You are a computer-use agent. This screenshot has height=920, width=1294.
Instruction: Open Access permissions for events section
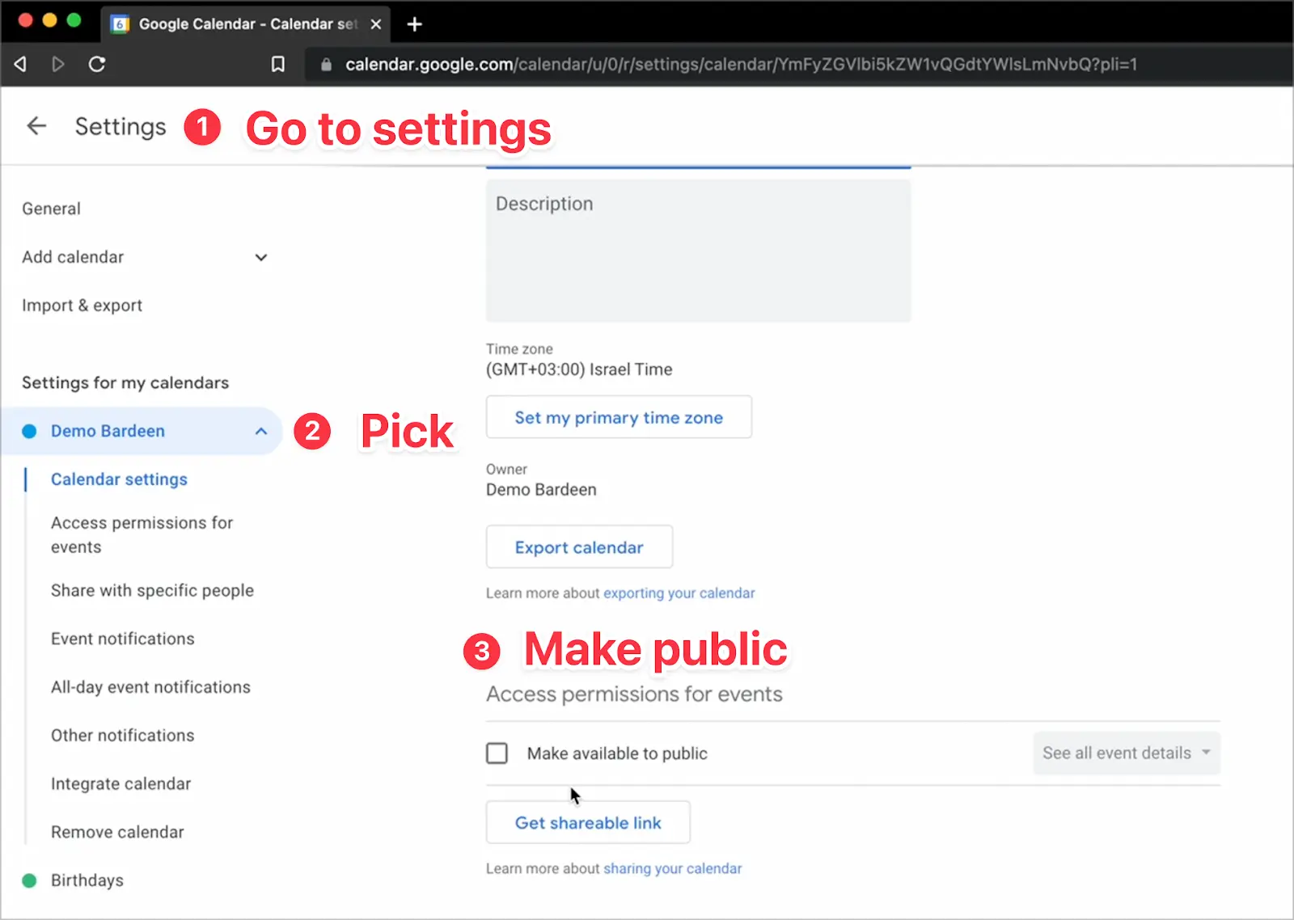(x=142, y=534)
